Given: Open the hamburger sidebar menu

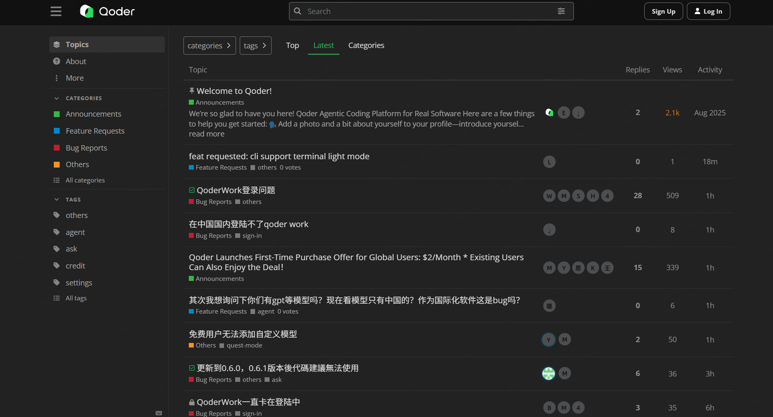Looking at the screenshot, I should [x=56, y=11].
